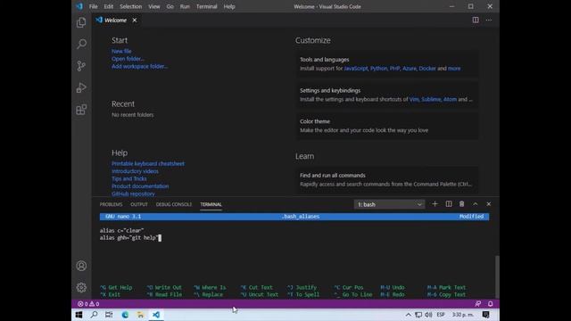Viewport: 571px width, 321px height.
Task: Open 'Printable keyboard cheatsheet' link
Action: [148, 164]
